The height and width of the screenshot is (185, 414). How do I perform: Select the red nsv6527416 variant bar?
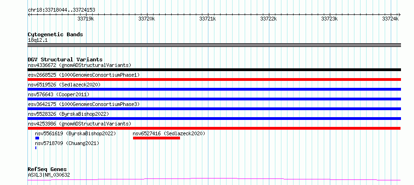[157, 138]
